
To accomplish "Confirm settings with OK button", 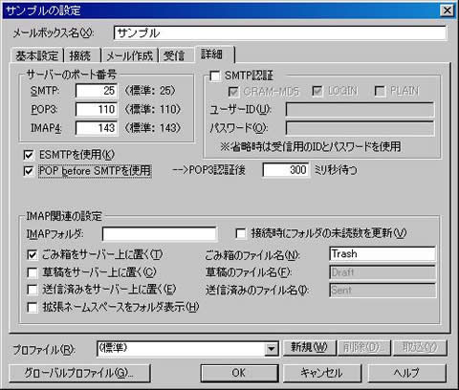I will (239, 373).
